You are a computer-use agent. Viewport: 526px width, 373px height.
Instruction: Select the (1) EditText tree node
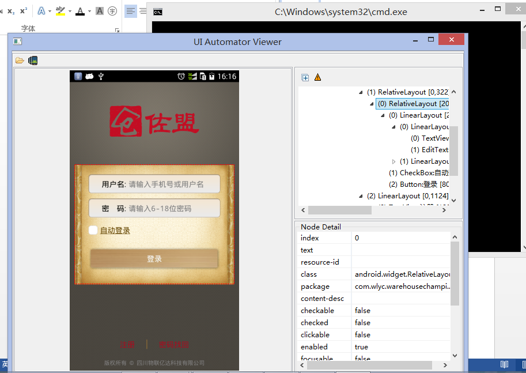[x=434, y=150]
